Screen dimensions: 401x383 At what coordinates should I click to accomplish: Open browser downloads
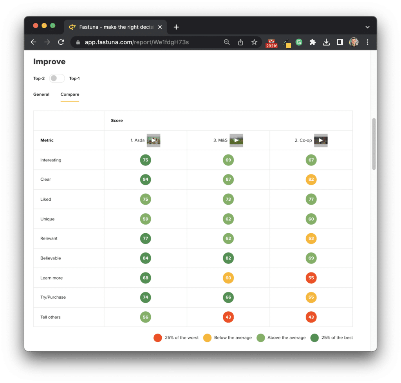click(326, 42)
